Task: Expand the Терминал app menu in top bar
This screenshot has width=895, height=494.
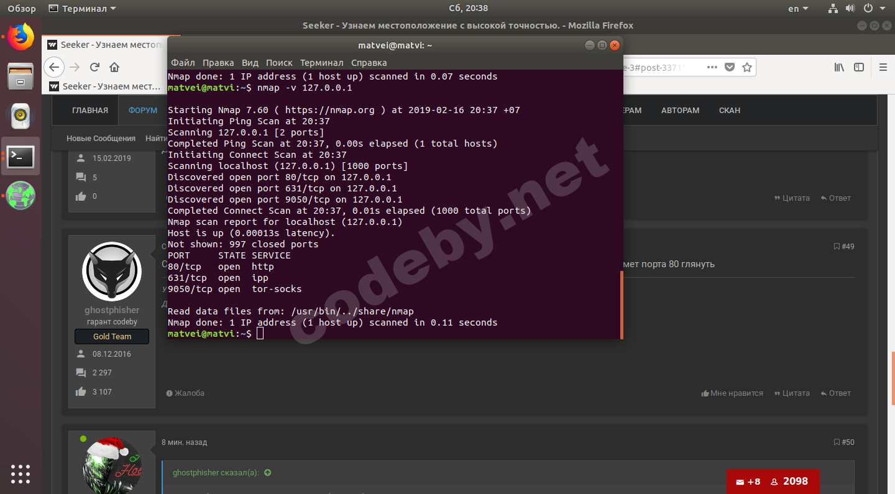Action: [x=82, y=9]
